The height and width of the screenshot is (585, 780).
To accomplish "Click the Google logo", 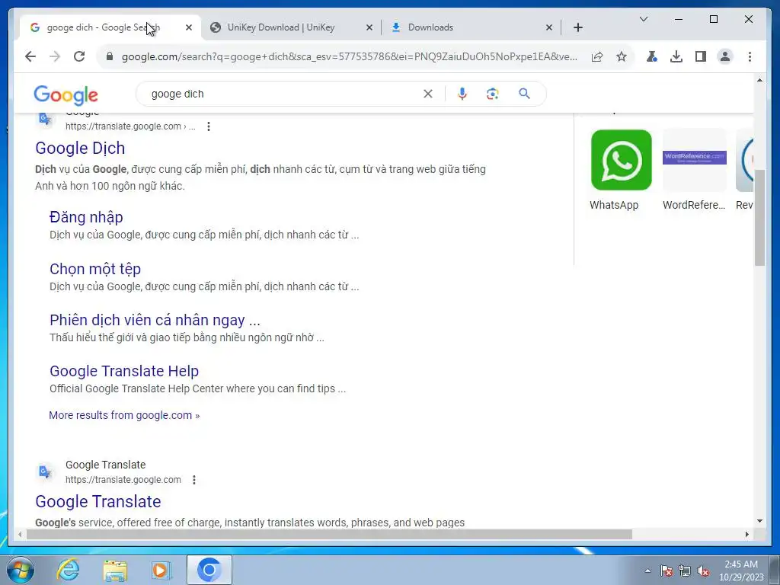I will pyautogui.click(x=66, y=95).
